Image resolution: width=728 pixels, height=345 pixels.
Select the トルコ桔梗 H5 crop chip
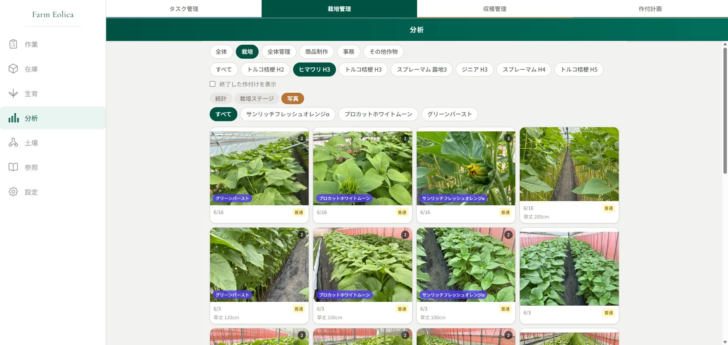(579, 69)
